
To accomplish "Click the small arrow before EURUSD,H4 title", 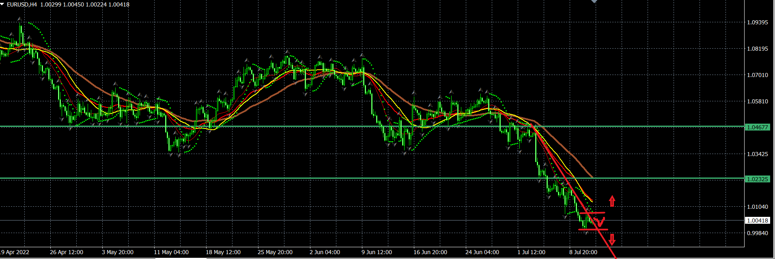I will 2,4.
